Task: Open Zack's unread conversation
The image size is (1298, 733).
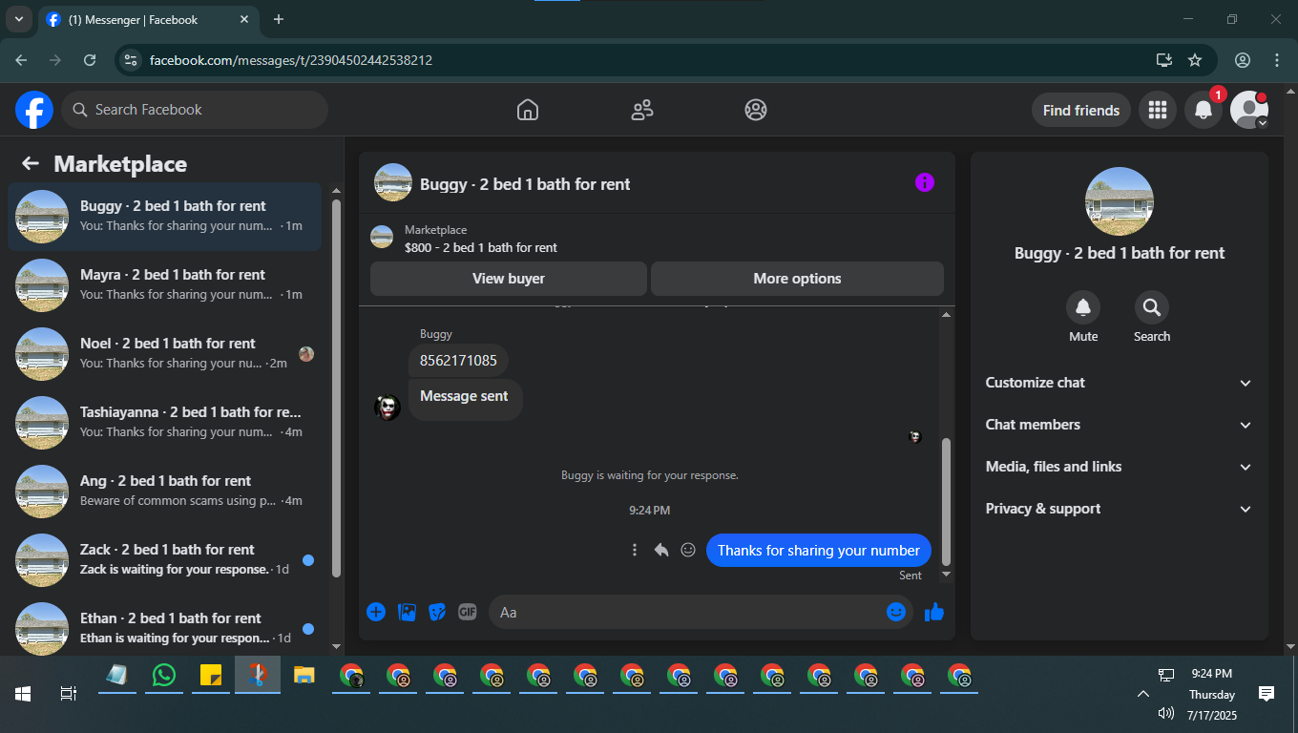Action: point(165,560)
